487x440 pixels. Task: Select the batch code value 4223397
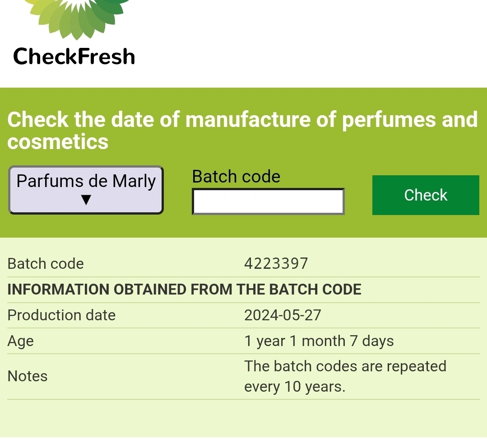click(276, 264)
